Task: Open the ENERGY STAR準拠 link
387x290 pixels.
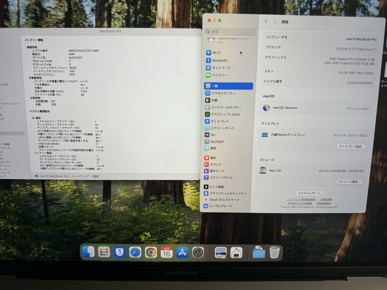Action: pos(300,203)
